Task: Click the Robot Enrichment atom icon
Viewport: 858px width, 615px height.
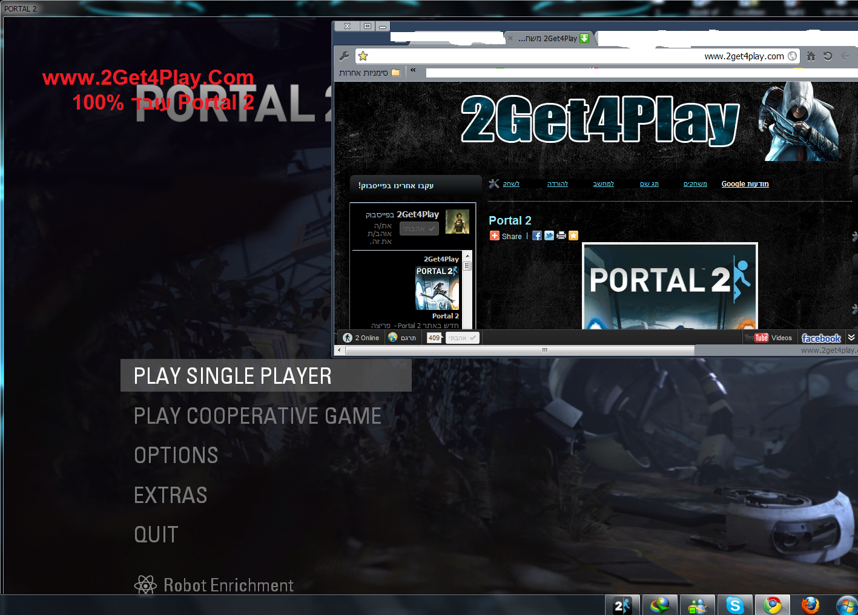Action: tap(145, 585)
